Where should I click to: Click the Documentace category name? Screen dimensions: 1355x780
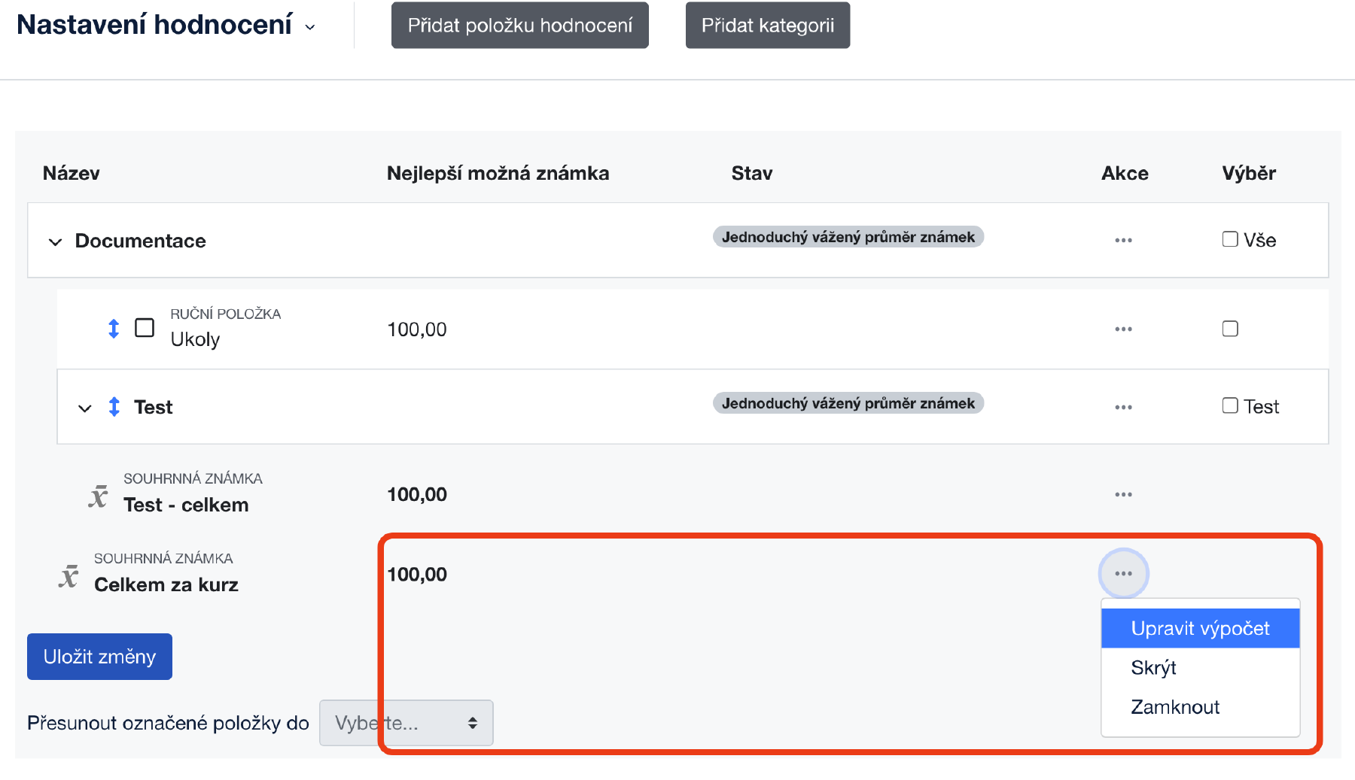[140, 241]
